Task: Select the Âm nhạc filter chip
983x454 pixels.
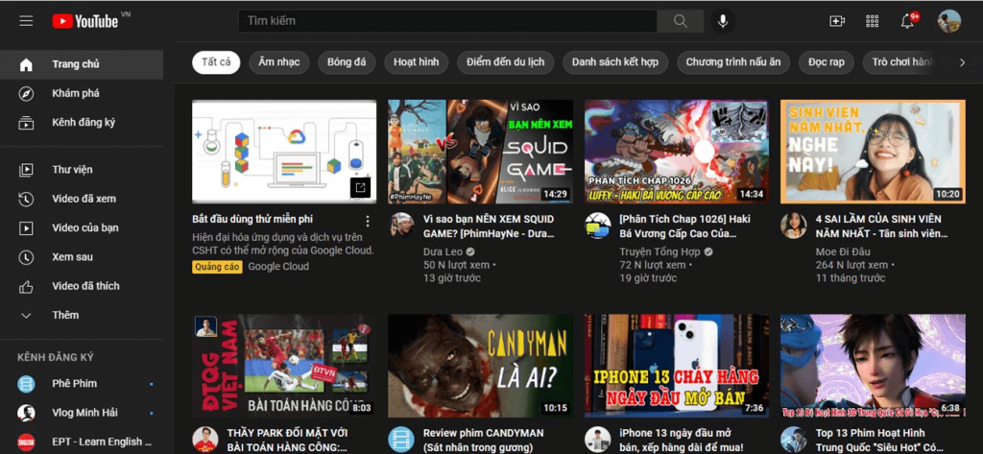Action: [x=279, y=62]
